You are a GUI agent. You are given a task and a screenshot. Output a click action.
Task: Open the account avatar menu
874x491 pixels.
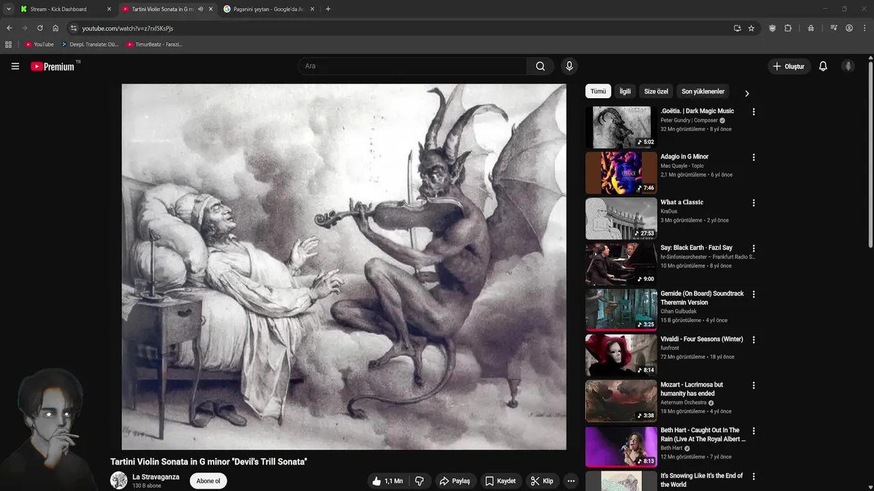coord(848,66)
